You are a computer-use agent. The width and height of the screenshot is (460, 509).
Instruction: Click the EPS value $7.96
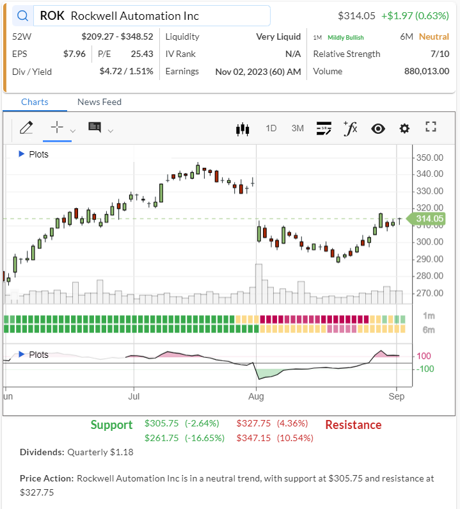(74, 54)
